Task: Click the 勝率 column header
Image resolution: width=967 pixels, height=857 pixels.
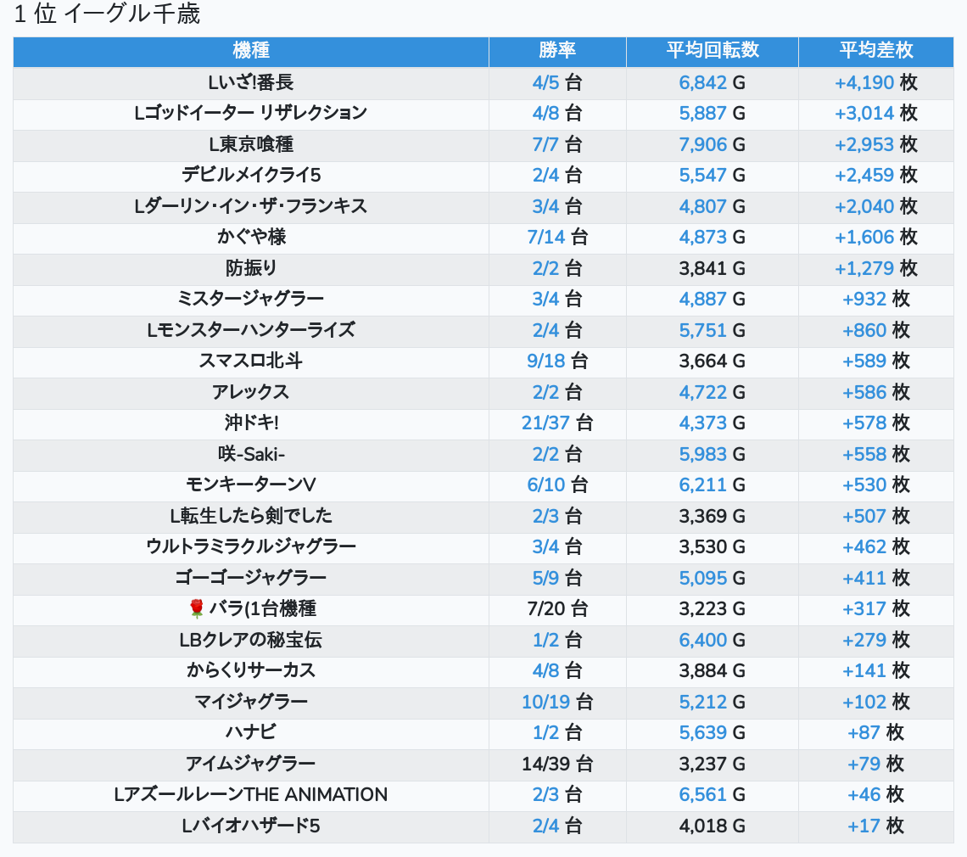Action: [x=557, y=50]
